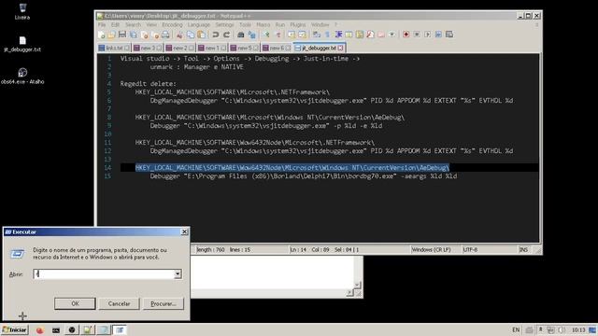Viewport: 598px width, 336px height.
Task: Click line 4 'Regedit delete:' text
Action: (x=148, y=84)
